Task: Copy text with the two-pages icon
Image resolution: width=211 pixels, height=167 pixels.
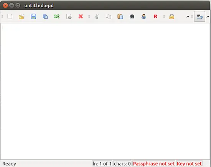Action: pos(109,16)
